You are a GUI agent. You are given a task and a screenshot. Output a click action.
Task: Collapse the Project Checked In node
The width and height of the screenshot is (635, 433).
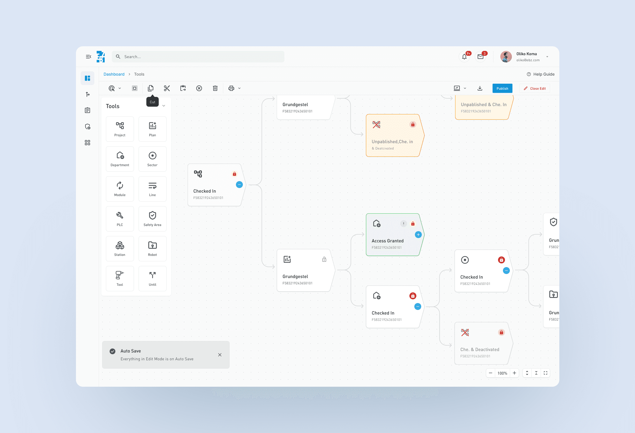(239, 185)
